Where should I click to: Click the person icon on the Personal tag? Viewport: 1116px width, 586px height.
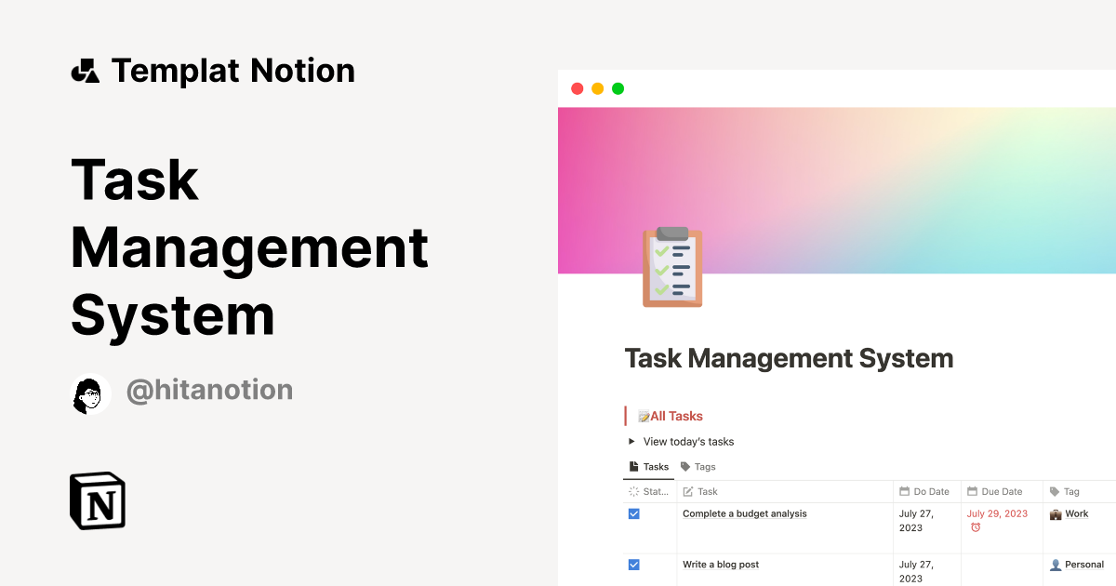click(x=1055, y=564)
